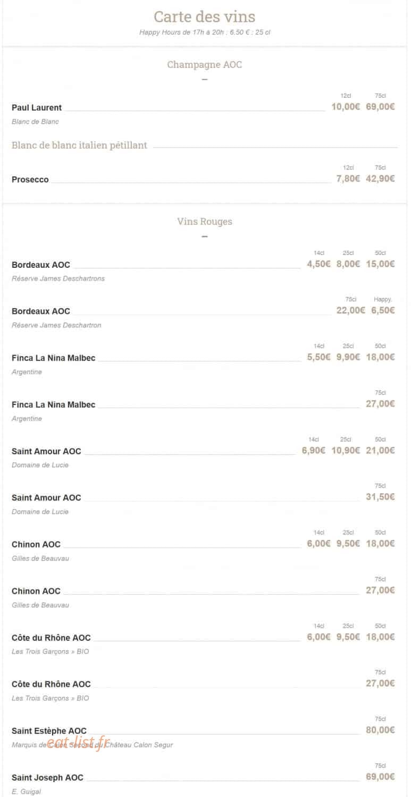Click Saint Amour AOC 10,90€ price

click(346, 451)
